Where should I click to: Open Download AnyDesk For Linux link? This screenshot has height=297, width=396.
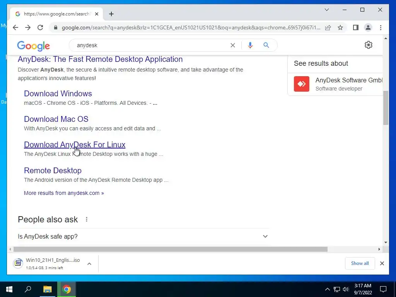tap(75, 145)
